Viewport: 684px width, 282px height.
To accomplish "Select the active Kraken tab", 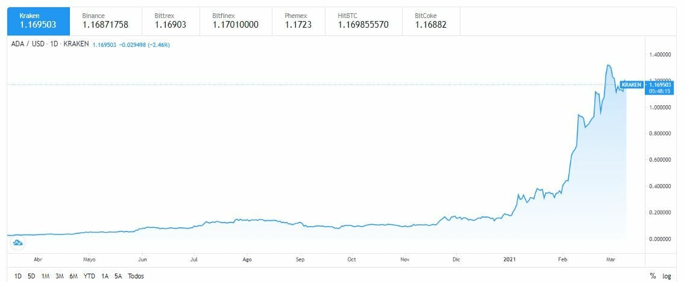I will coord(36,21).
